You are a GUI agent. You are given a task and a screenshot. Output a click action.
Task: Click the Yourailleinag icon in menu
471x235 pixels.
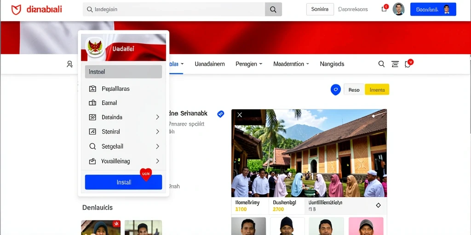point(92,161)
